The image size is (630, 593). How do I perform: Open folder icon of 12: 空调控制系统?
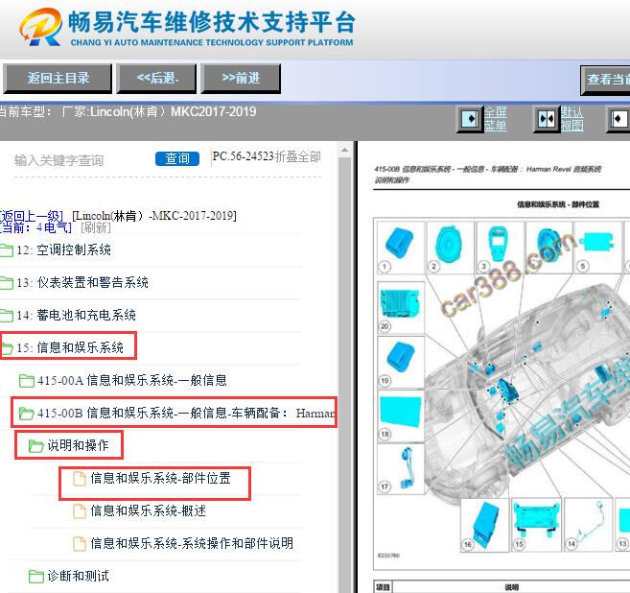[x=6, y=250]
